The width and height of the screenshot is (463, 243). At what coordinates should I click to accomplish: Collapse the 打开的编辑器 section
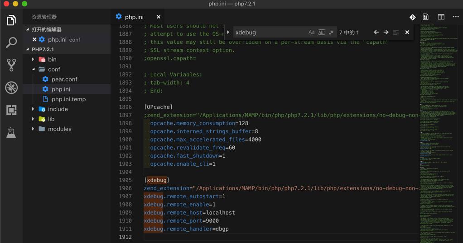pos(28,29)
